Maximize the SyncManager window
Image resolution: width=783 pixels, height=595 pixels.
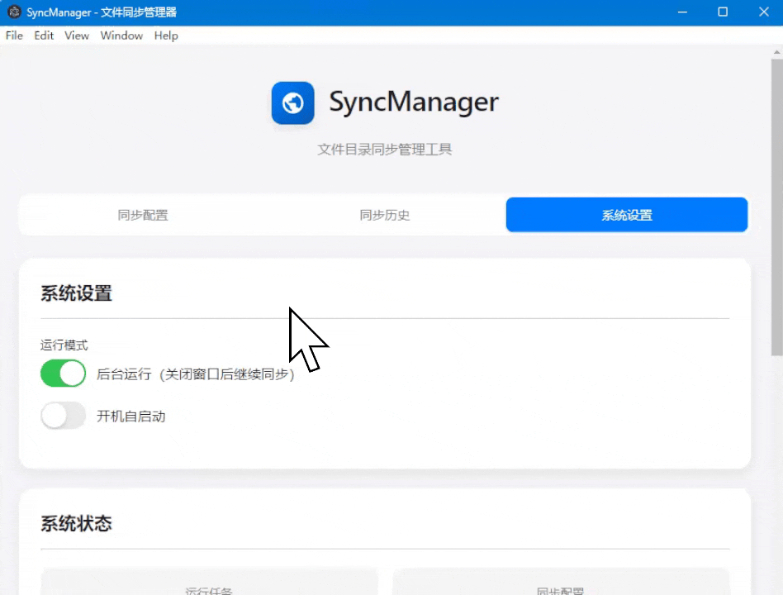point(723,12)
